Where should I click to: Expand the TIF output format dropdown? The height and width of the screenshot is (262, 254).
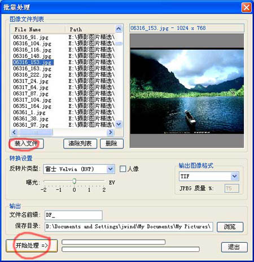click(234, 176)
